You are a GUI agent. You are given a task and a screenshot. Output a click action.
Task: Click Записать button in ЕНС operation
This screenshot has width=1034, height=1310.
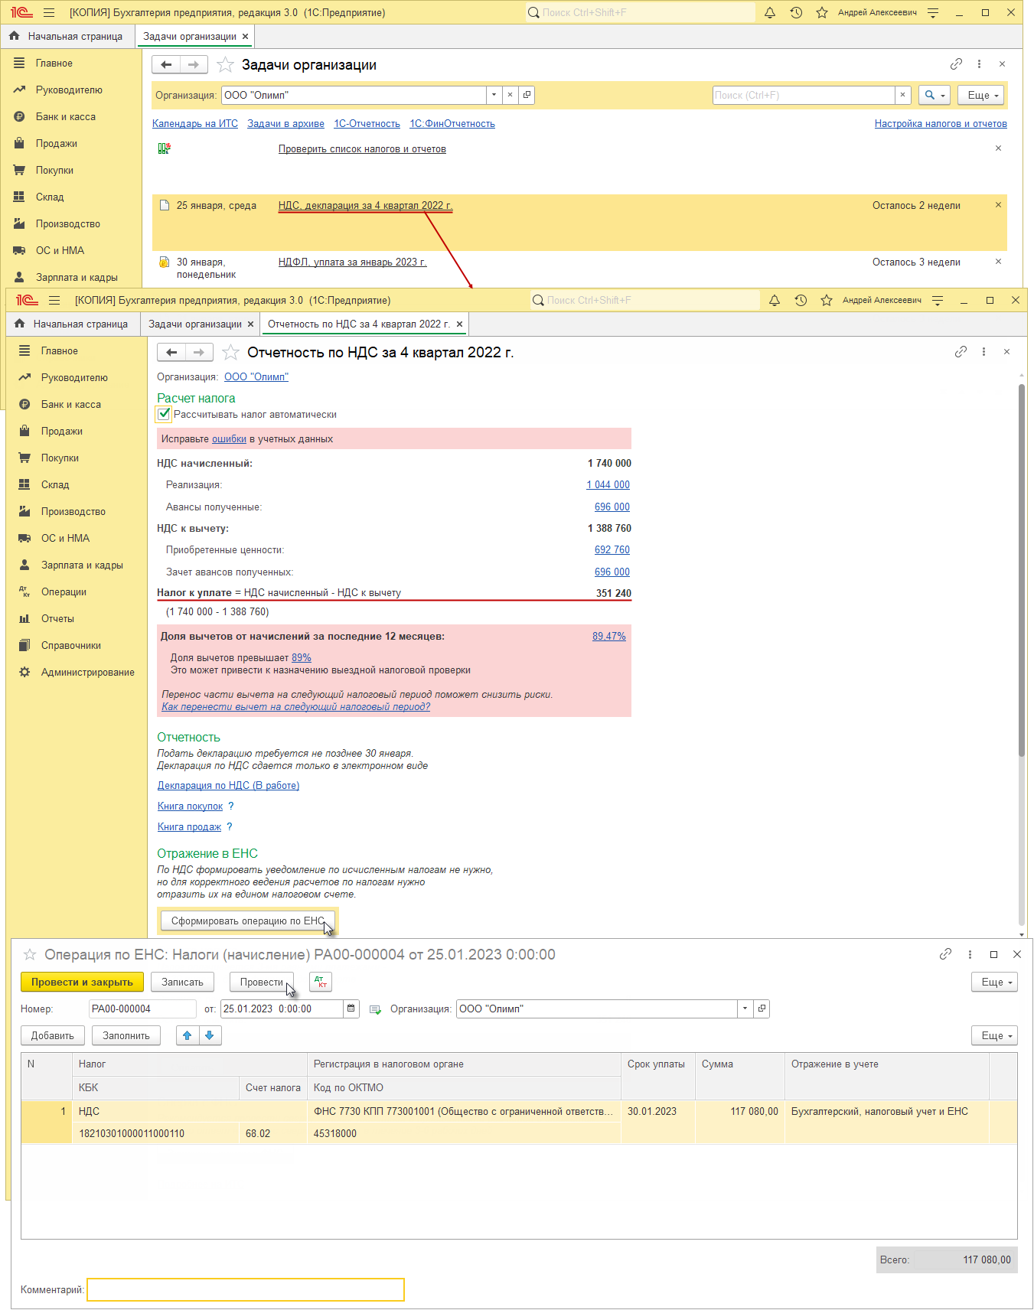coord(182,982)
